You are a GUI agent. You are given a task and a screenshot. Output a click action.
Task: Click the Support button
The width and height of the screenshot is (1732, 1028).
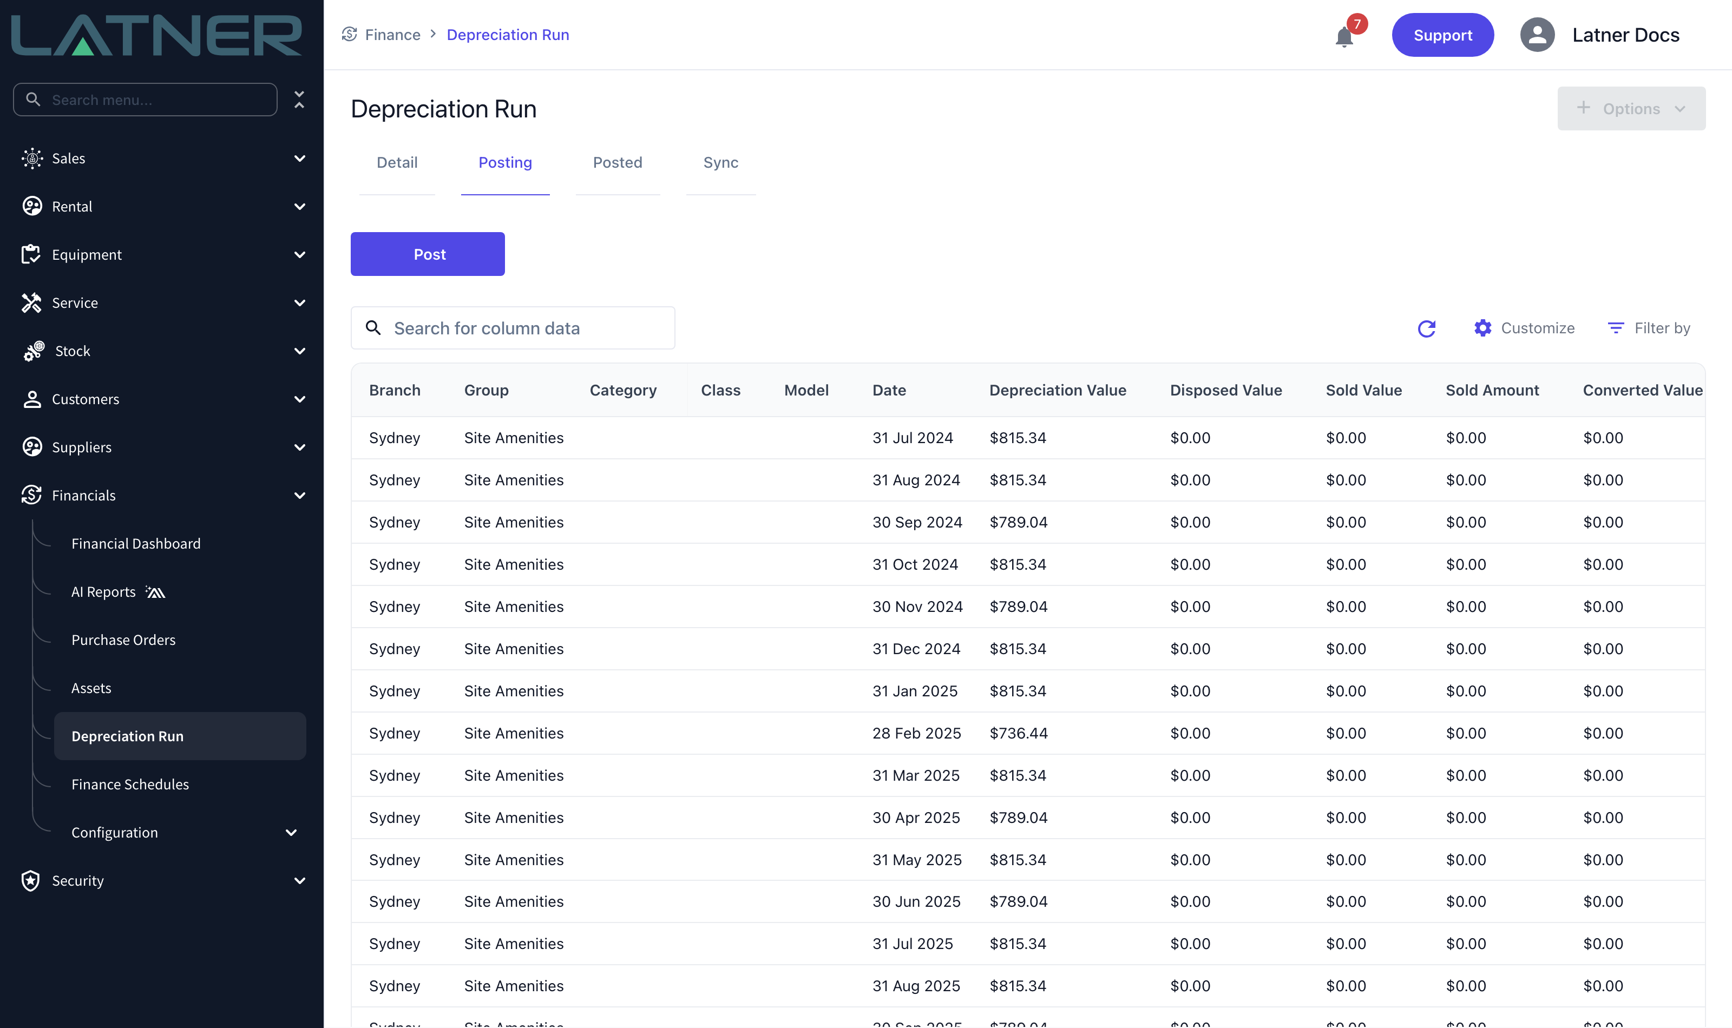pyautogui.click(x=1442, y=35)
